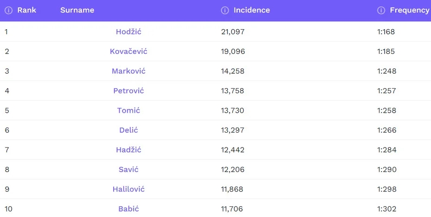The image size is (431, 217).
Task: Sort table by Rank column header
Action: [x=26, y=10]
